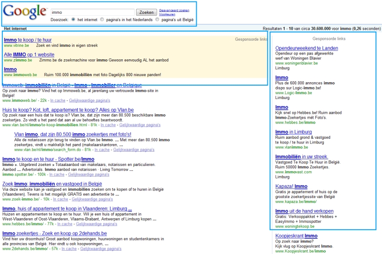Image resolution: width=382 pixels, height=254 pixels.
Task: Open 'Gelijkwaardige pagina's' for vlan search_form.do result
Action: pyautogui.click(x=134, y=150)
